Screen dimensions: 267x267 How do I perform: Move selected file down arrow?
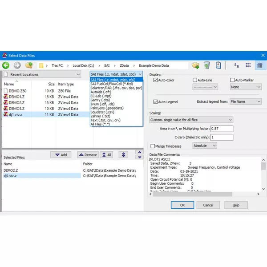[x=139, y=157]
